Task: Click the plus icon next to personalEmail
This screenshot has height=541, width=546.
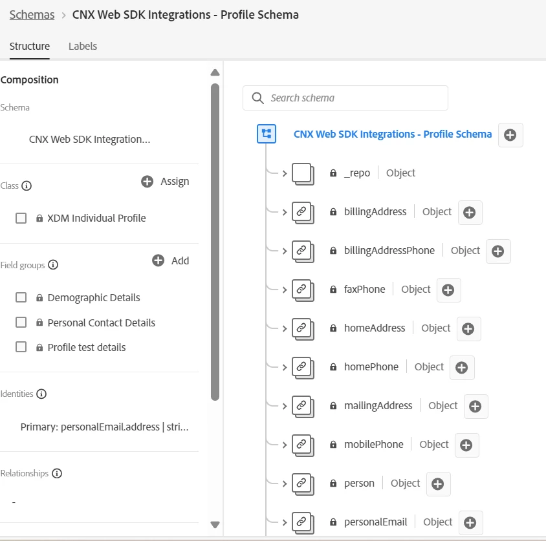Action: pos(470,522)
